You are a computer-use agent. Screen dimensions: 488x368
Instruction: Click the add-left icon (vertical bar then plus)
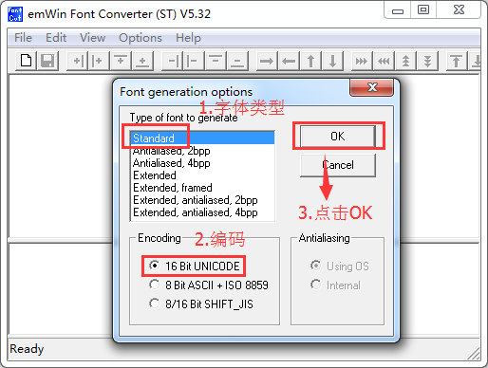pos(98,61)
